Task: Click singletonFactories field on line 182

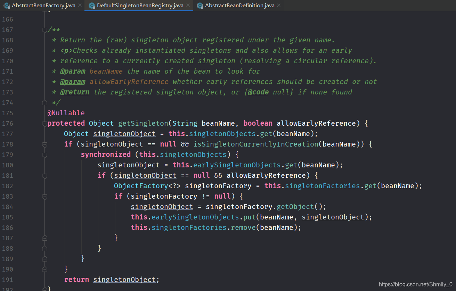Action: coord(323,186)
